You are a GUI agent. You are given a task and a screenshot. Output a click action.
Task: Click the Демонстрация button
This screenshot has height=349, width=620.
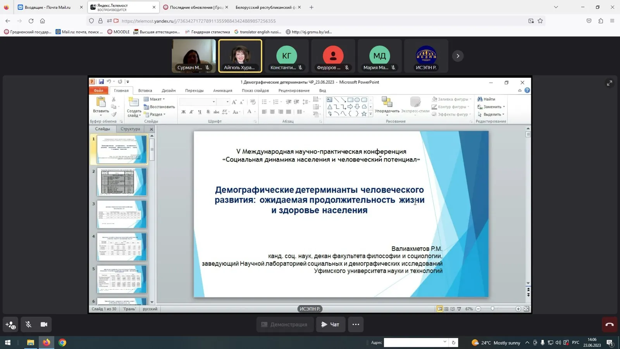284,325
